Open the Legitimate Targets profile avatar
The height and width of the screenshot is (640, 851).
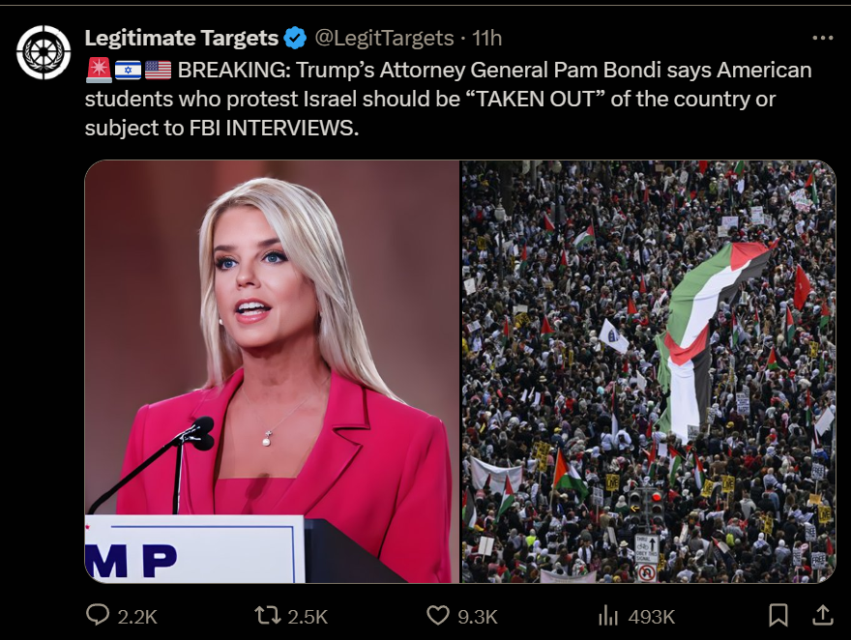(x=44, y=52)
